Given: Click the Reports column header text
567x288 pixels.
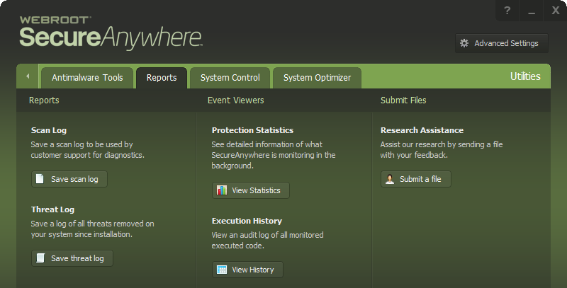Looking at the screenshot, I should click(x=44, y=100).
